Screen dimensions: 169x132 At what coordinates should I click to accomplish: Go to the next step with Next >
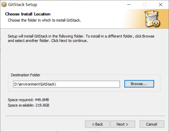click(x=123, y=124)
